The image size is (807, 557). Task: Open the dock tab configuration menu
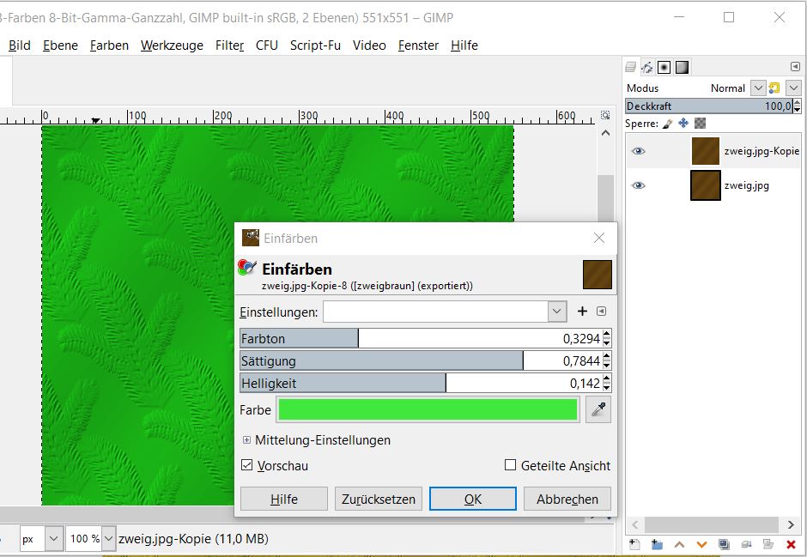tap(795, 67)
